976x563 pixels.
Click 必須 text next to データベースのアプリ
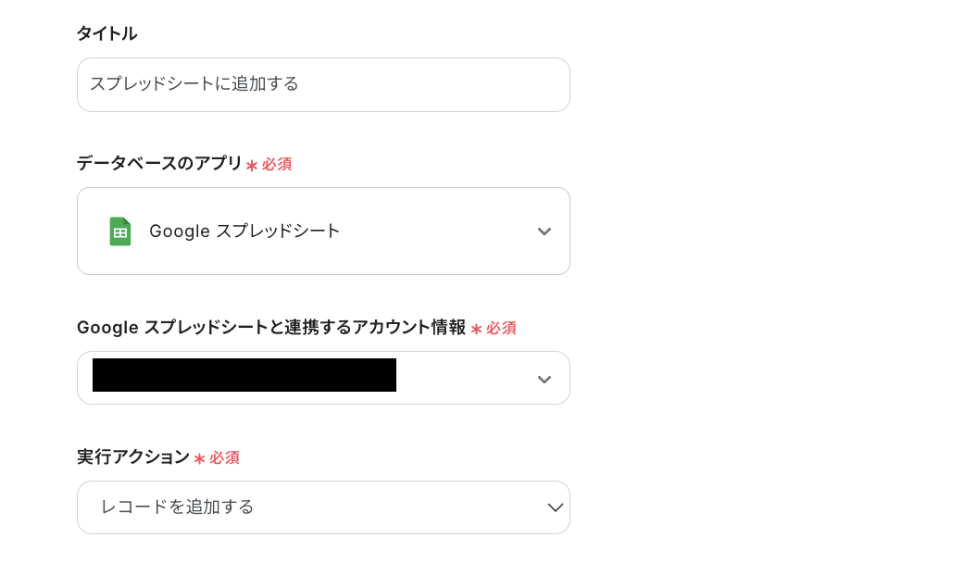277,164
